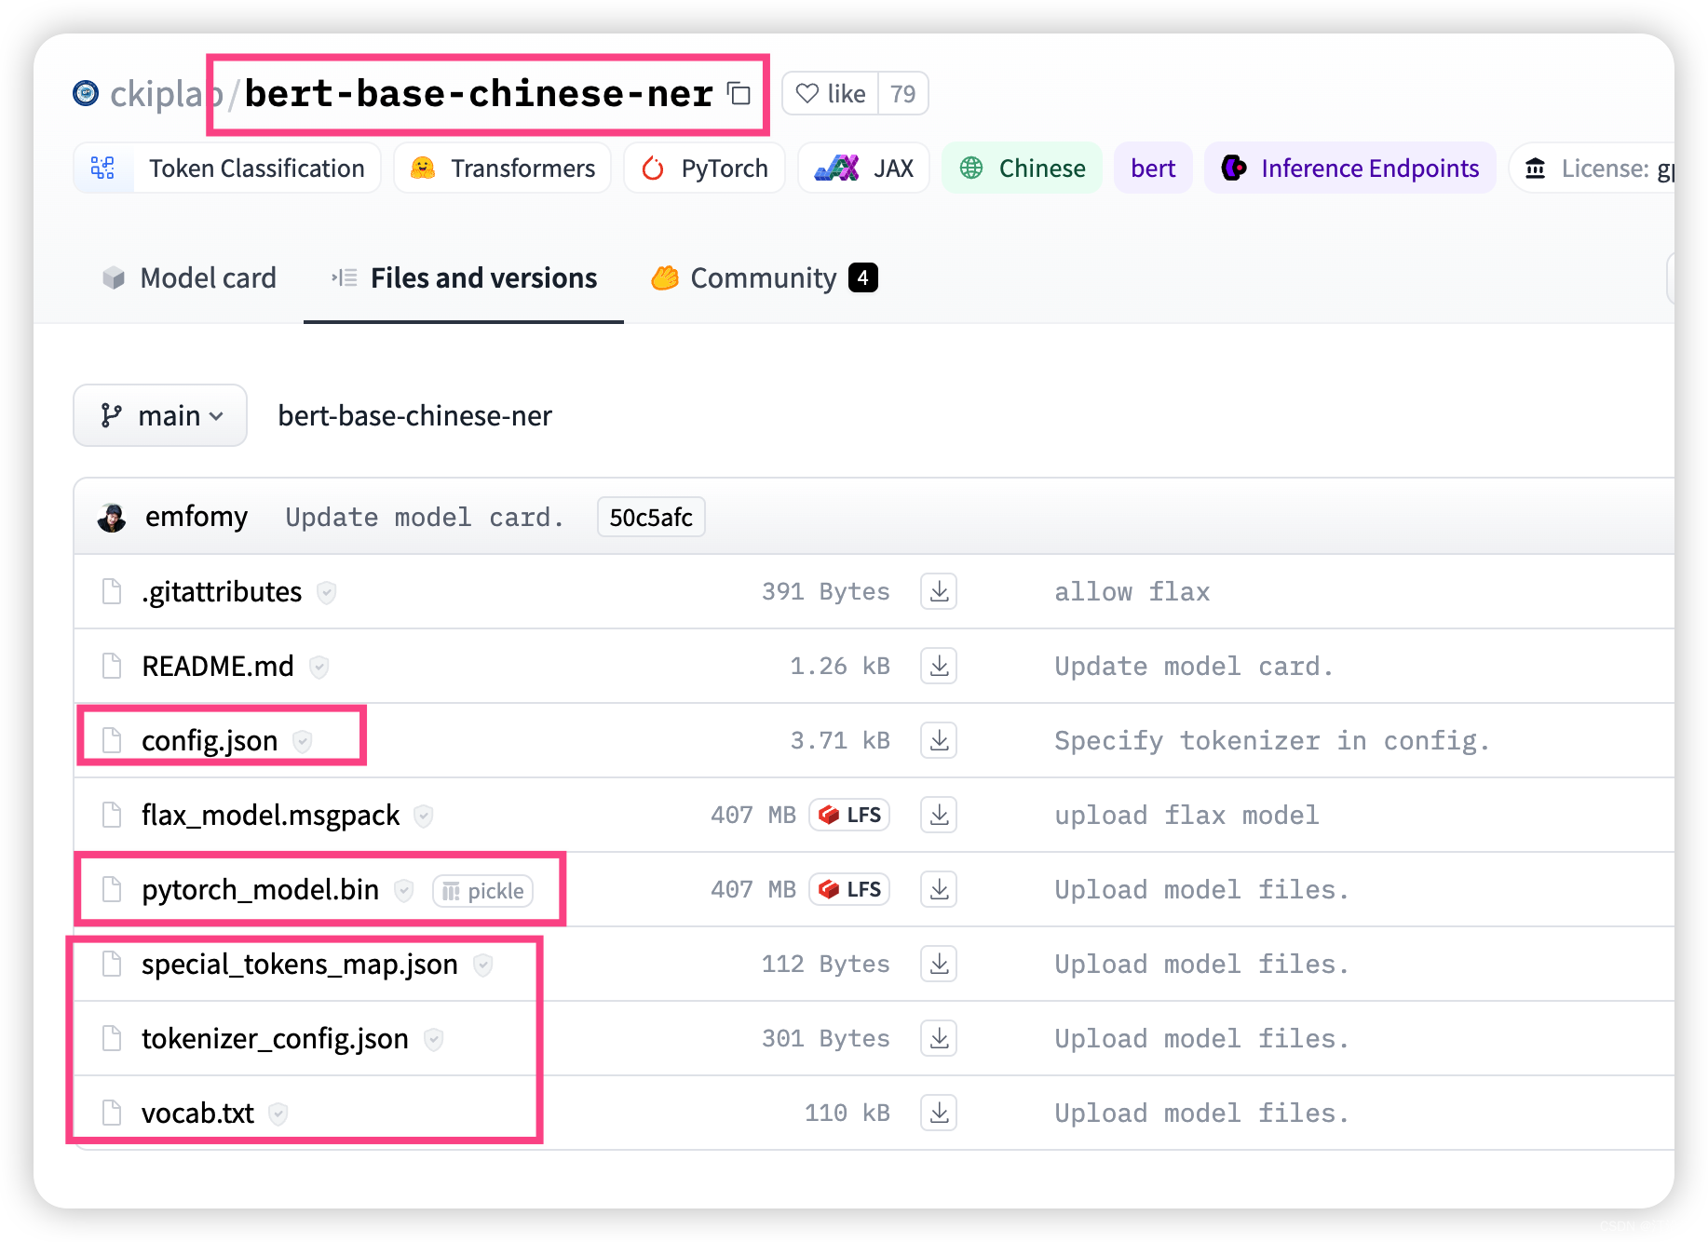
Task: Click the shield icon beside .gitattributes
Action: [326, 592]
